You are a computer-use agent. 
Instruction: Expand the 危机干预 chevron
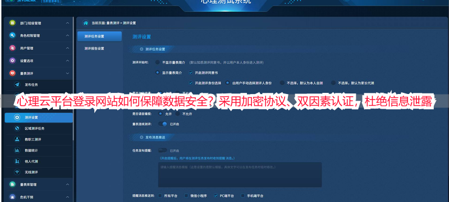[67, 197]
